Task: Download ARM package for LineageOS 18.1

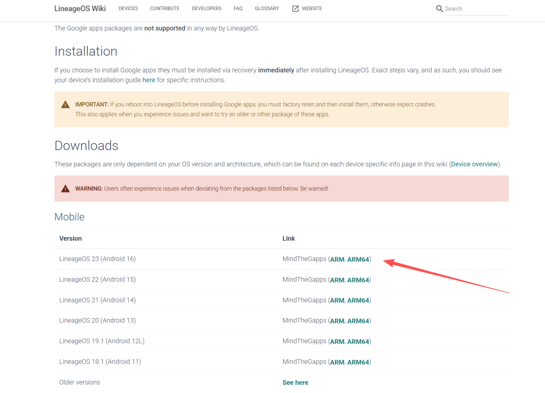Action: click(337, 362)
